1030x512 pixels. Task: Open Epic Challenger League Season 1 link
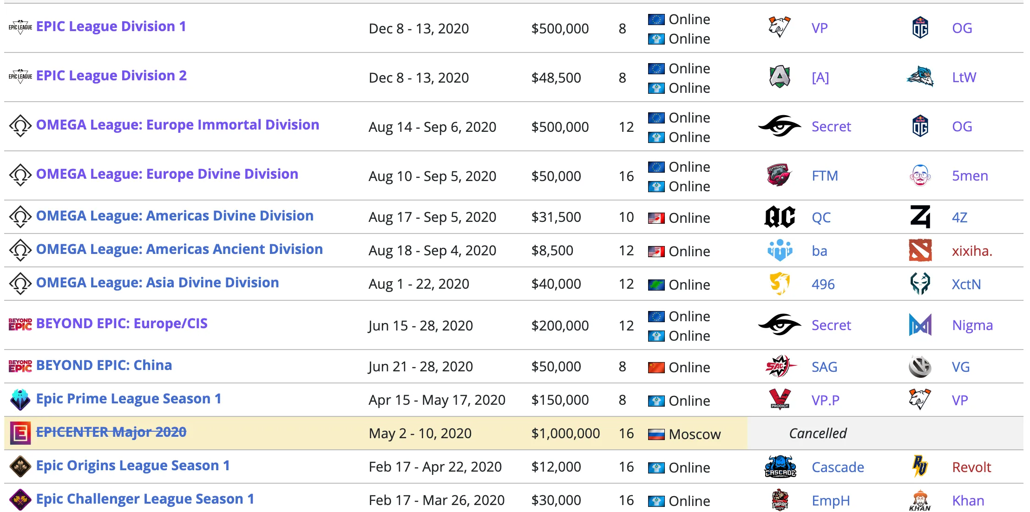[x=145, y=499]
